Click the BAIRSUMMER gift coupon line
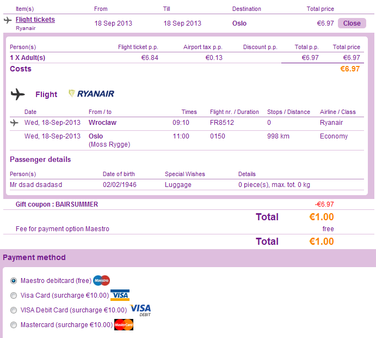Screen dimensions: 376x338 tap(57, 204)
